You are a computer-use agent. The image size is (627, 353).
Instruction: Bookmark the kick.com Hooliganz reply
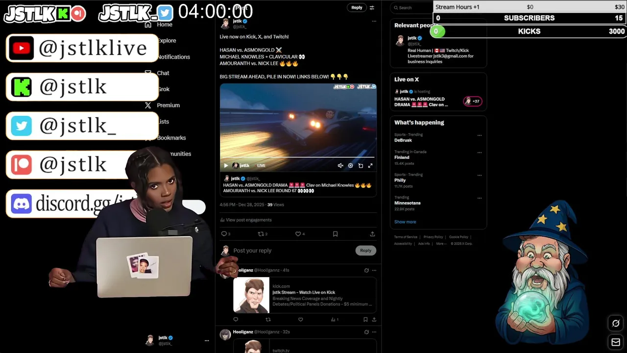tap(365, 320)
